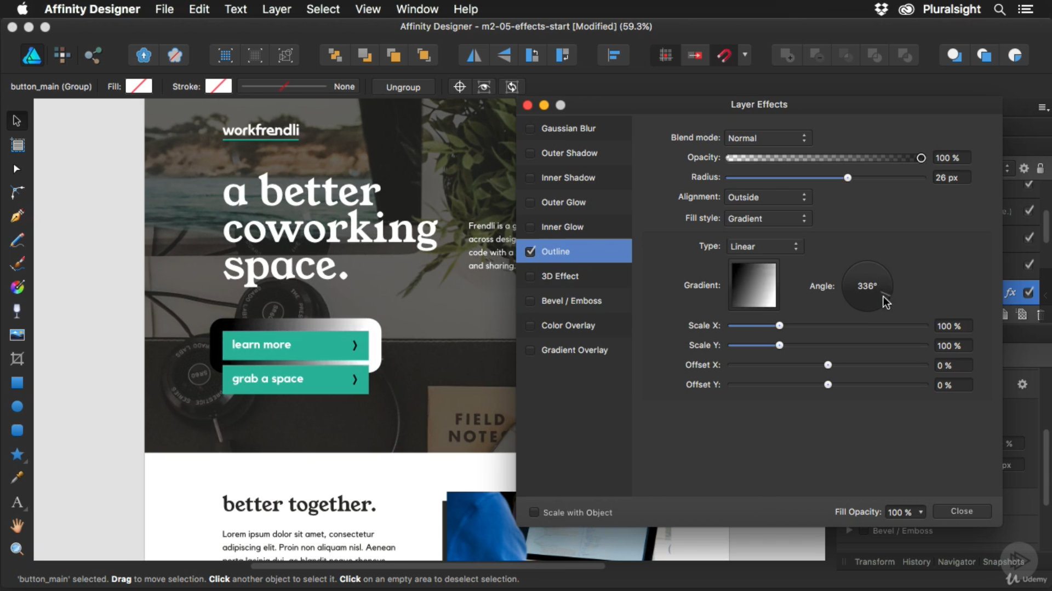Select Bevel / Emboss effect row
This screenshot has height=591, width=1052.
coord(574,301)
